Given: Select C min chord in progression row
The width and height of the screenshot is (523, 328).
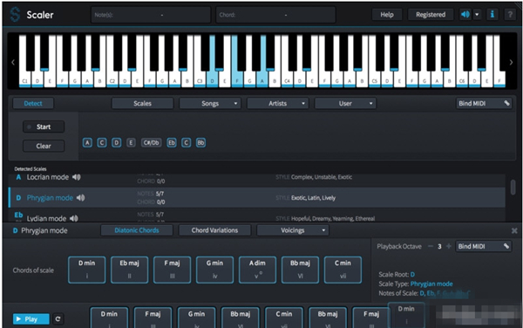Looking at the screenshot, I should 284,318.
